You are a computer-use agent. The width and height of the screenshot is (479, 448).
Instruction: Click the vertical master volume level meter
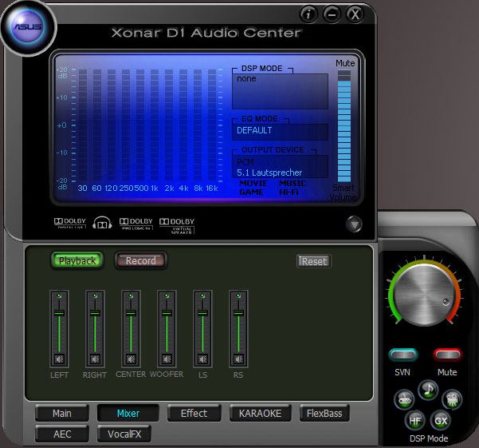point(344,126)
